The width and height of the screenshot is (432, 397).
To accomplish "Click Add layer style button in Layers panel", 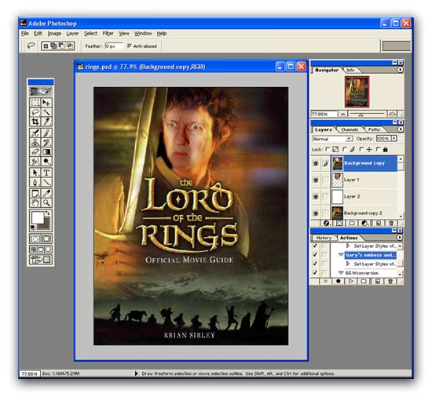I will [327, 223].
